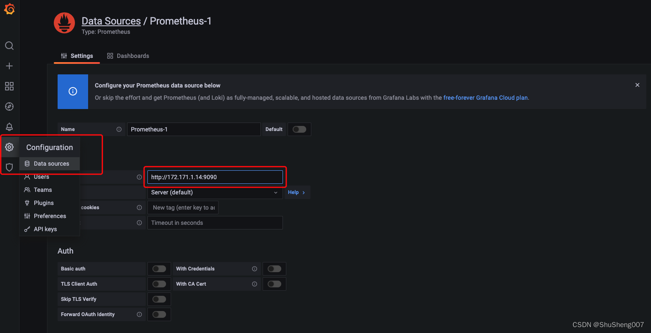651x333 pixels.
Task: Select Users in Configuration menu
Action: coord(50,177)
